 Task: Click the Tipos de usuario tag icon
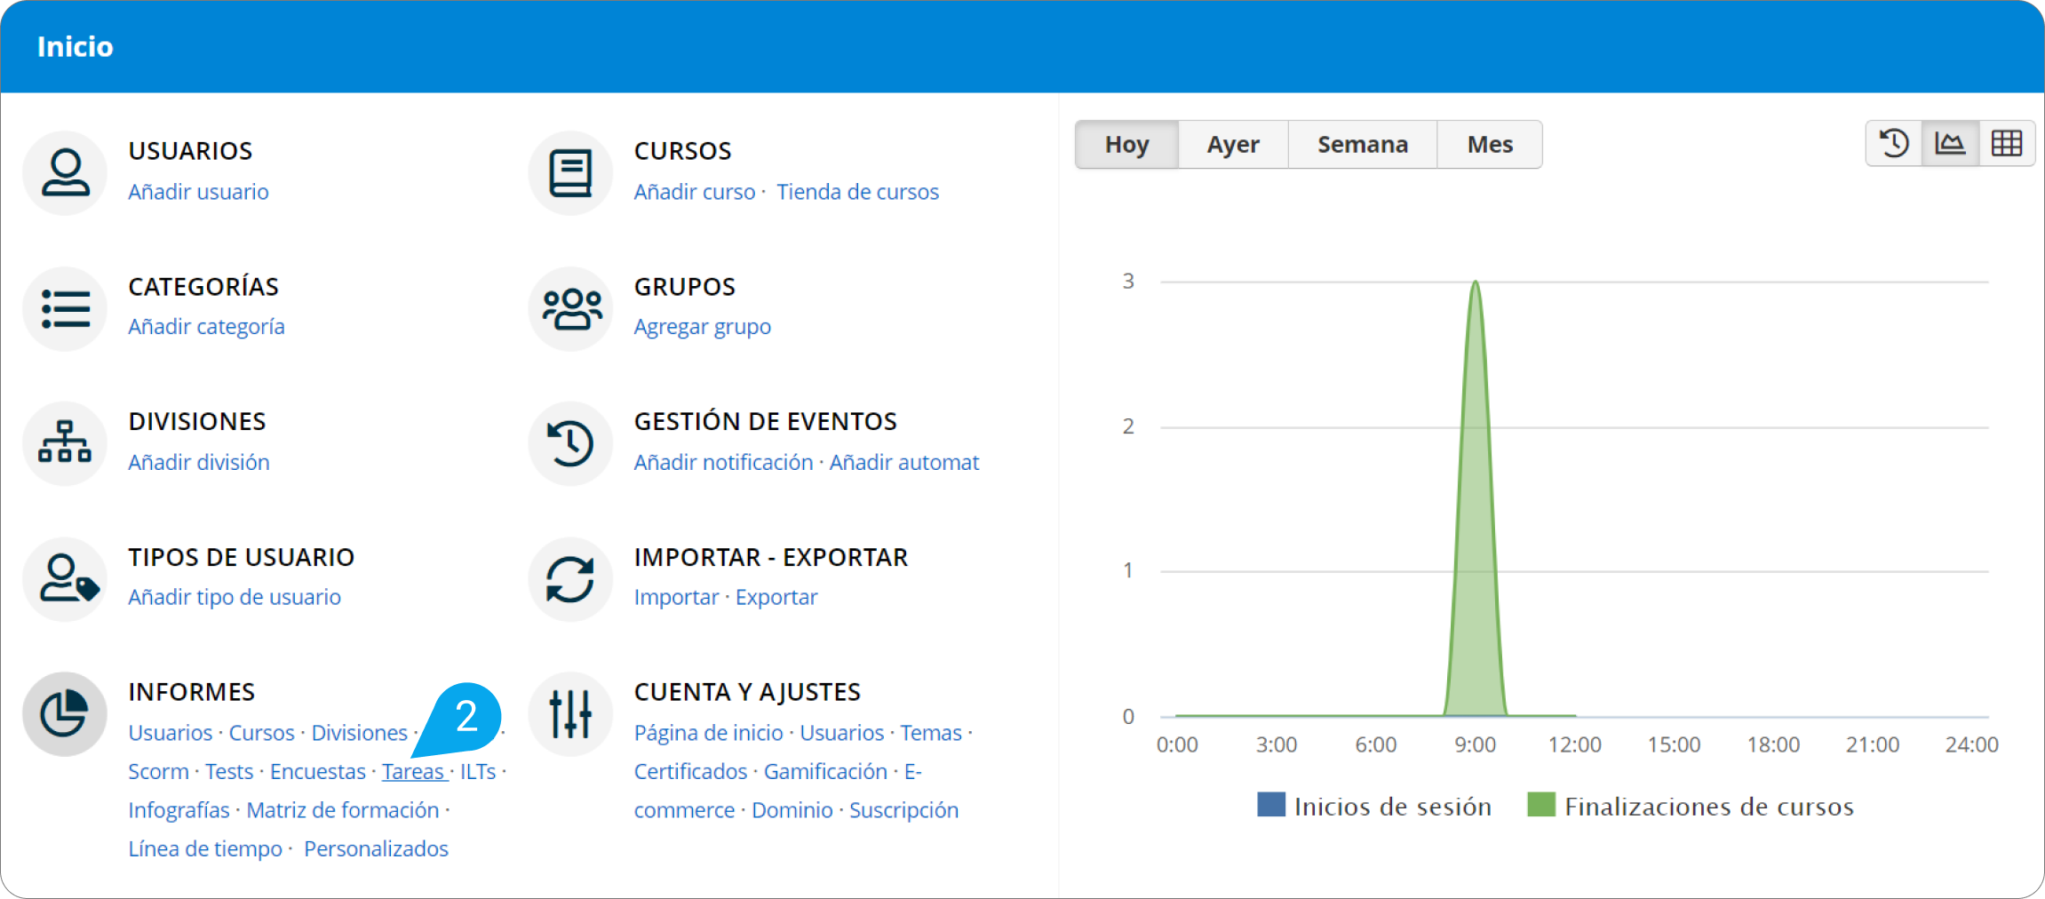coord(65,578)
